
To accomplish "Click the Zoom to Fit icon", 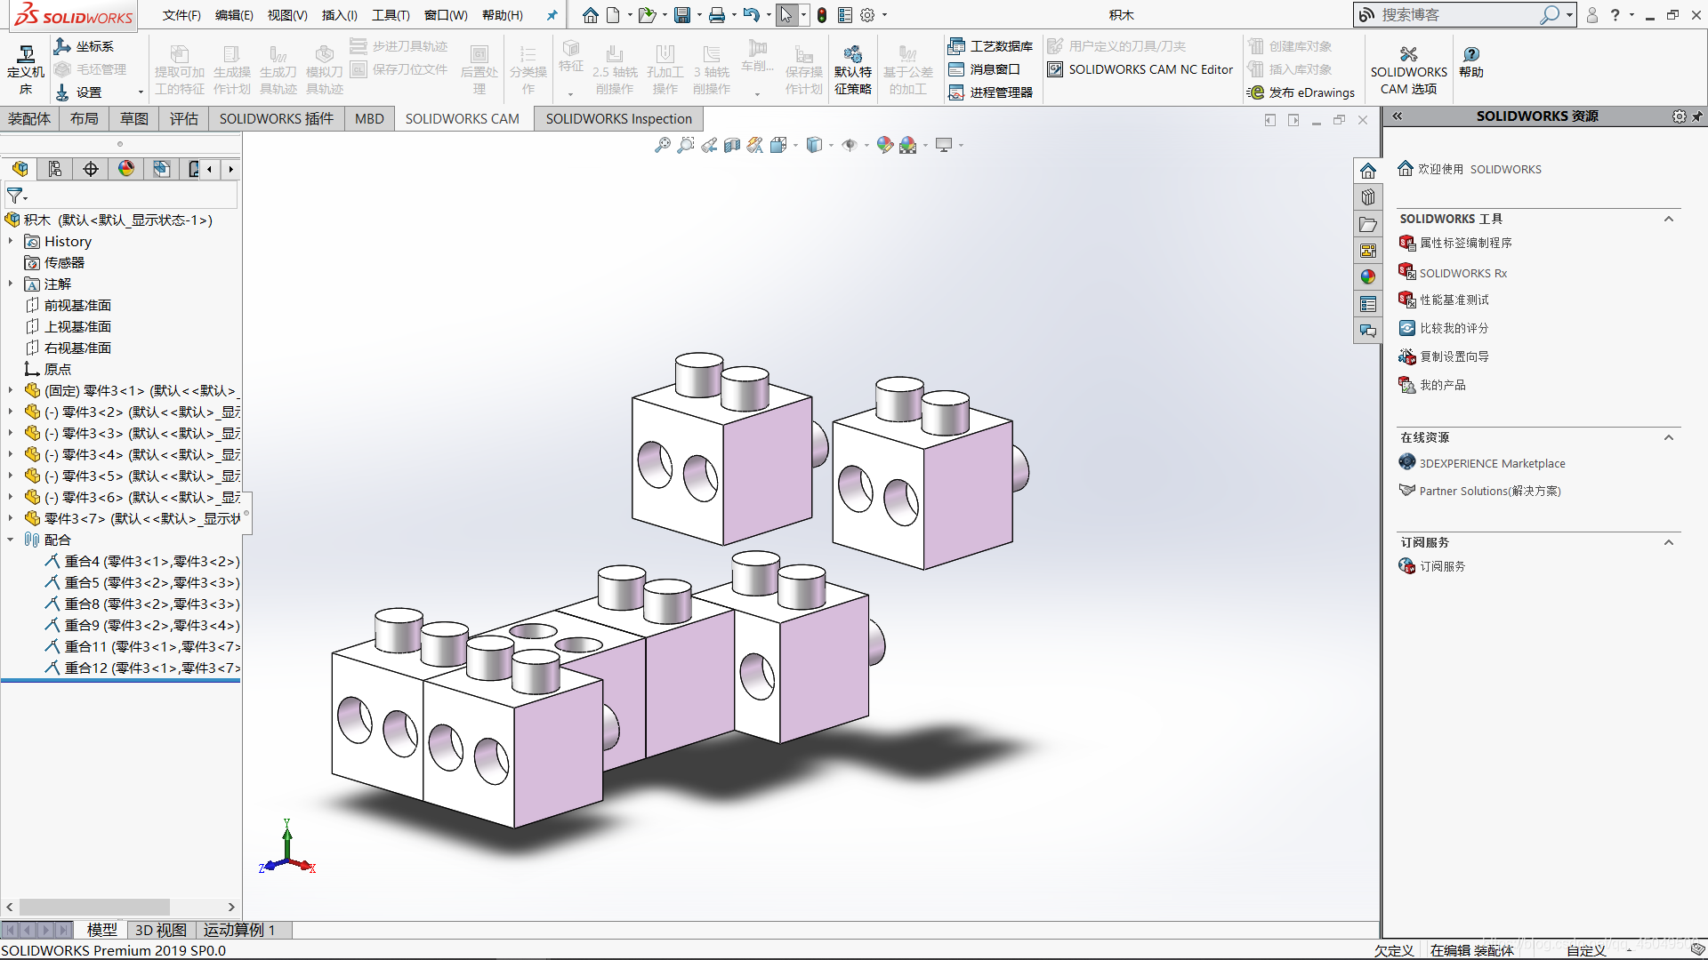I will 662,145.
